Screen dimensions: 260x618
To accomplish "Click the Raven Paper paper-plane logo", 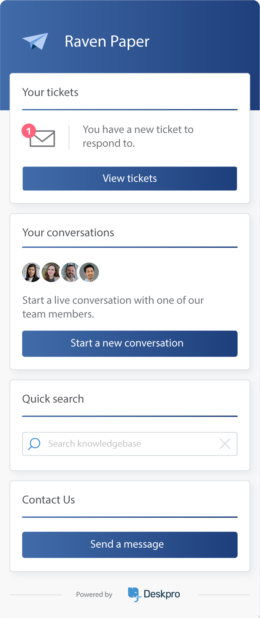I will click(x=35, y=41).
